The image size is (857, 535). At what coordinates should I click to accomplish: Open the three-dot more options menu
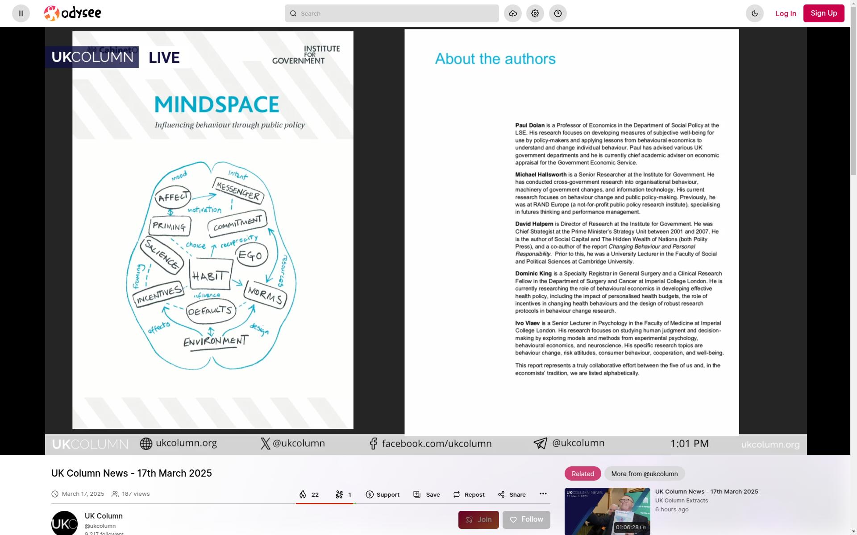tap(543, 494)
